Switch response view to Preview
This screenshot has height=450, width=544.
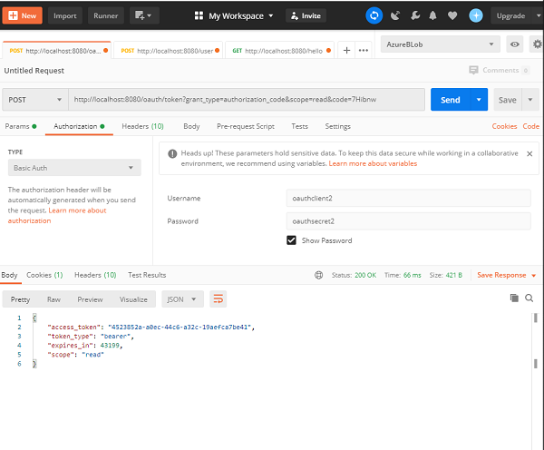click(x=90, y=298)
